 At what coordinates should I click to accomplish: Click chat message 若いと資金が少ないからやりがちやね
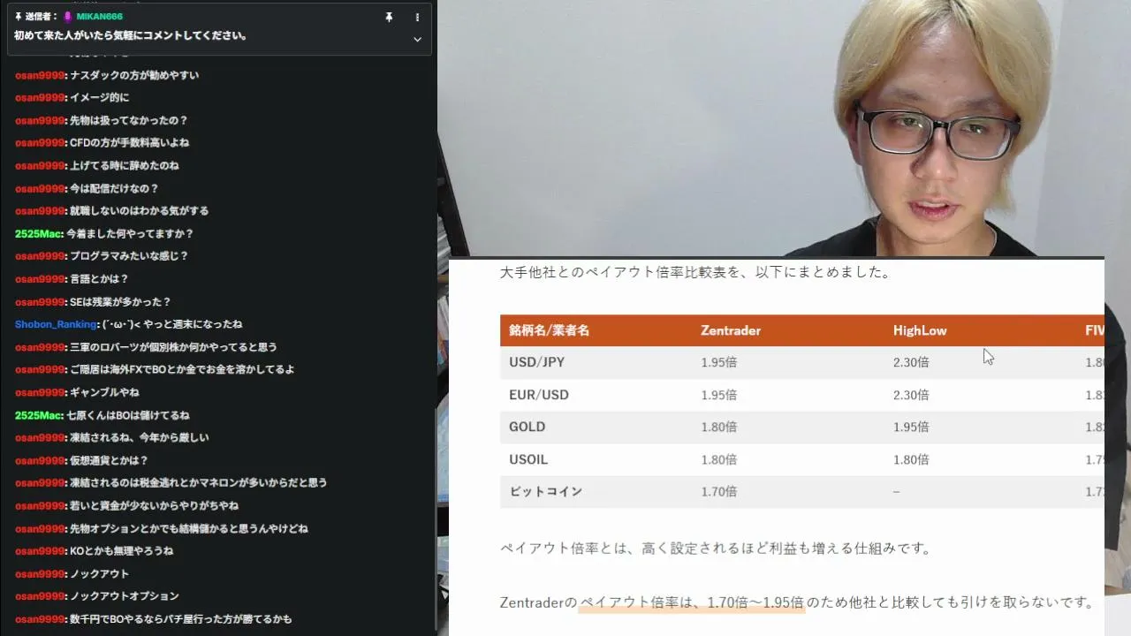pos(154,505)
